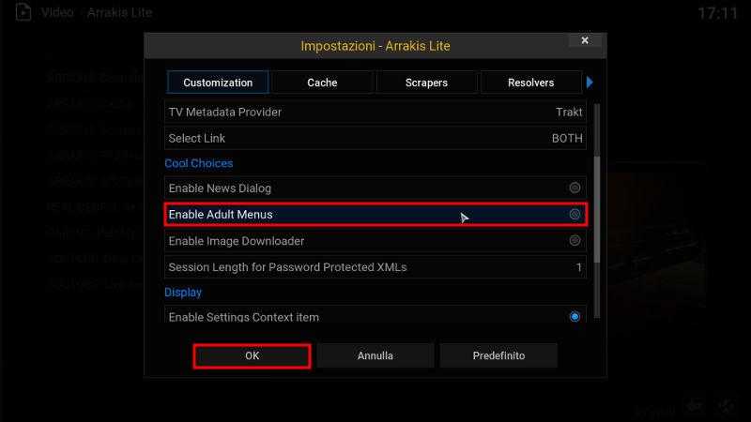Click the video file icon in header

23,12
